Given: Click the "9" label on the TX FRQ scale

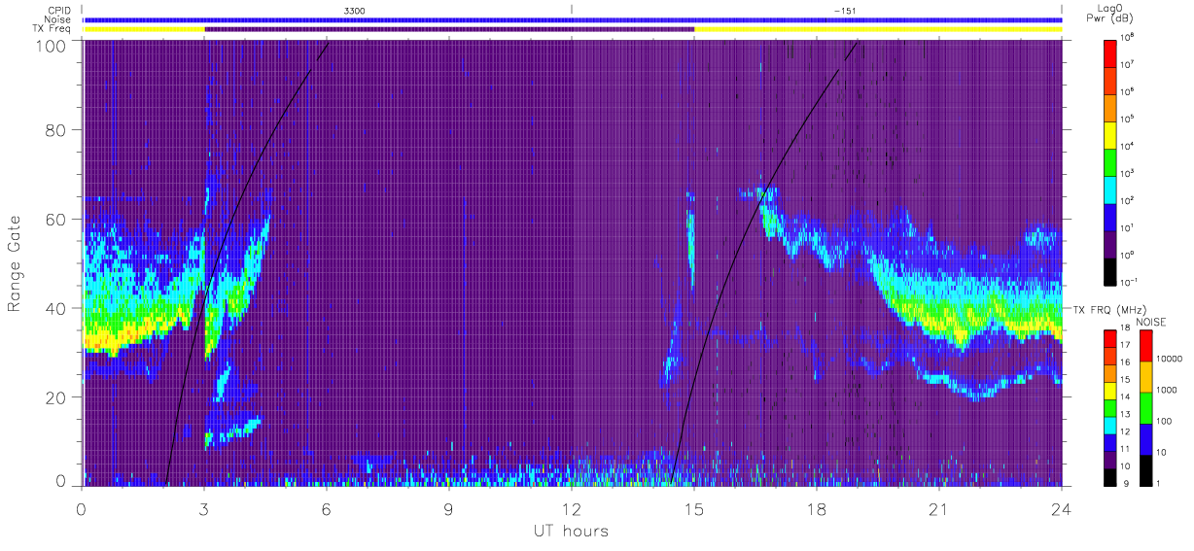Looking at the screenshot, I should point(1126,485).
